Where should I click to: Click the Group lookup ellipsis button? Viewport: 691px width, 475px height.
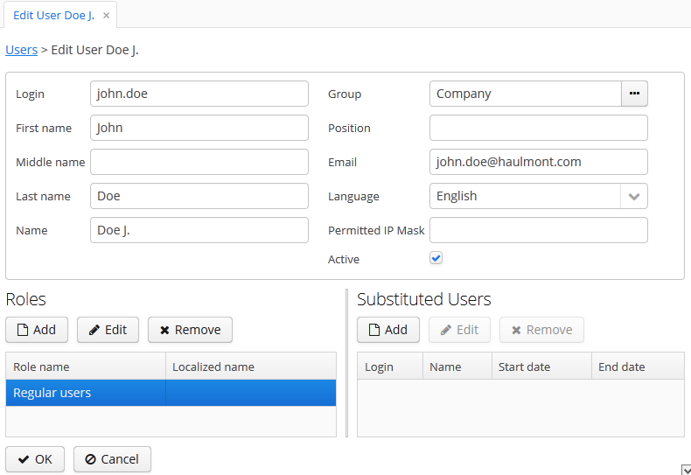(634, 94)
